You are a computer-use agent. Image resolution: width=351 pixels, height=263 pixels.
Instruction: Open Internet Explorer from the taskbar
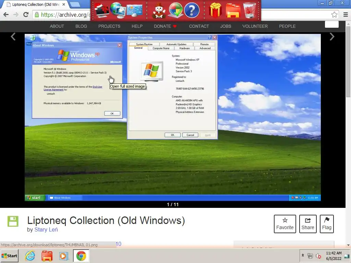[x=30, y=255]
